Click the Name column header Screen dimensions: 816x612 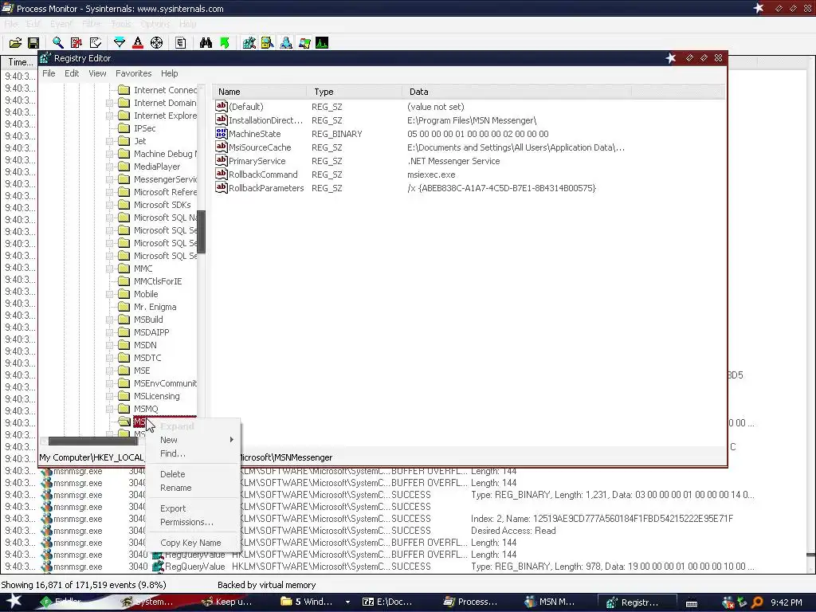coord(259,92)
